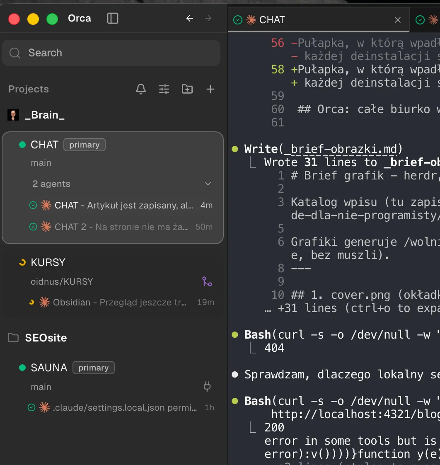The height and width of the screenshot is (465, 440).
Task: Click the 2 agents label
Action: coord(51,184)
